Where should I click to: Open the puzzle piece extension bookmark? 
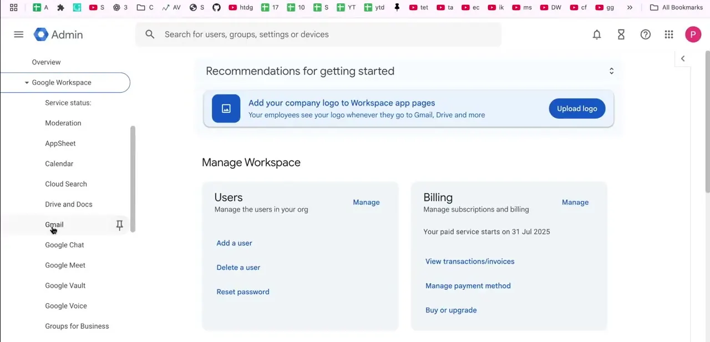[x=61, y=7]
